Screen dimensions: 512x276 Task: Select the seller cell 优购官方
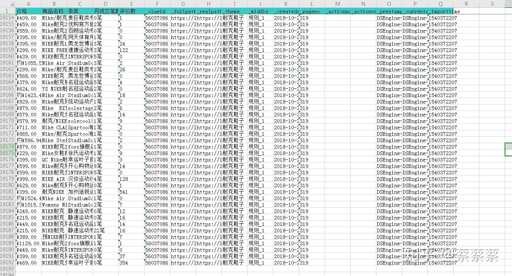point(80,24)
